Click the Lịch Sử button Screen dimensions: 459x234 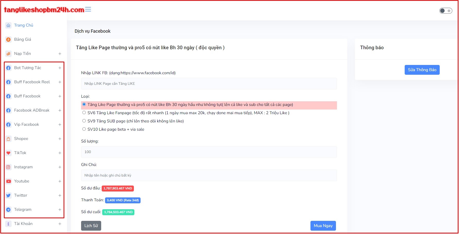pyautogui.click(x=91, y=226)
